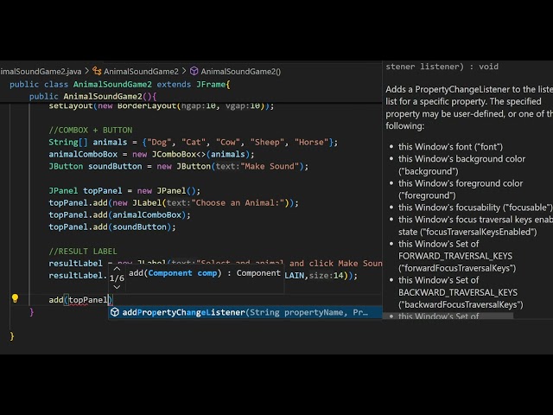Open the imalSoundGame2.java breadcrumb
Viewport: 553px width, 415px height.
pos(41,72)
